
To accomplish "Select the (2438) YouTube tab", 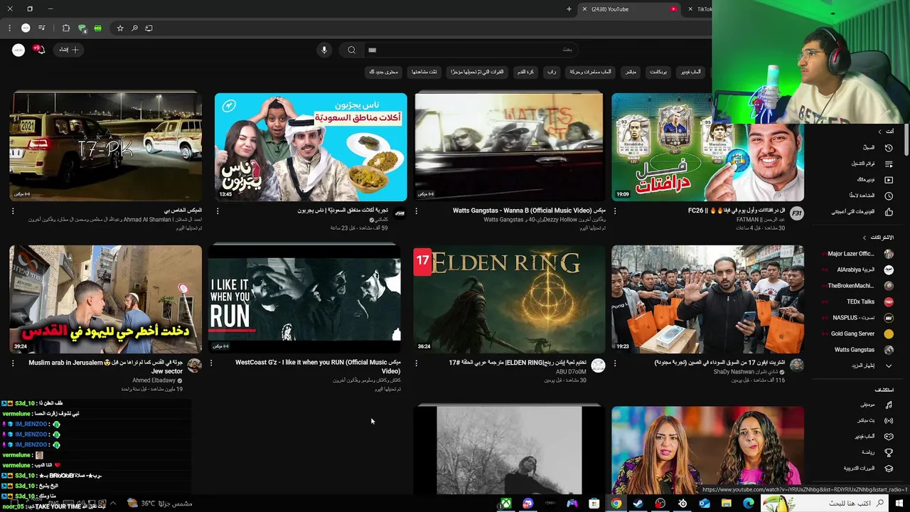I will 628,9.
